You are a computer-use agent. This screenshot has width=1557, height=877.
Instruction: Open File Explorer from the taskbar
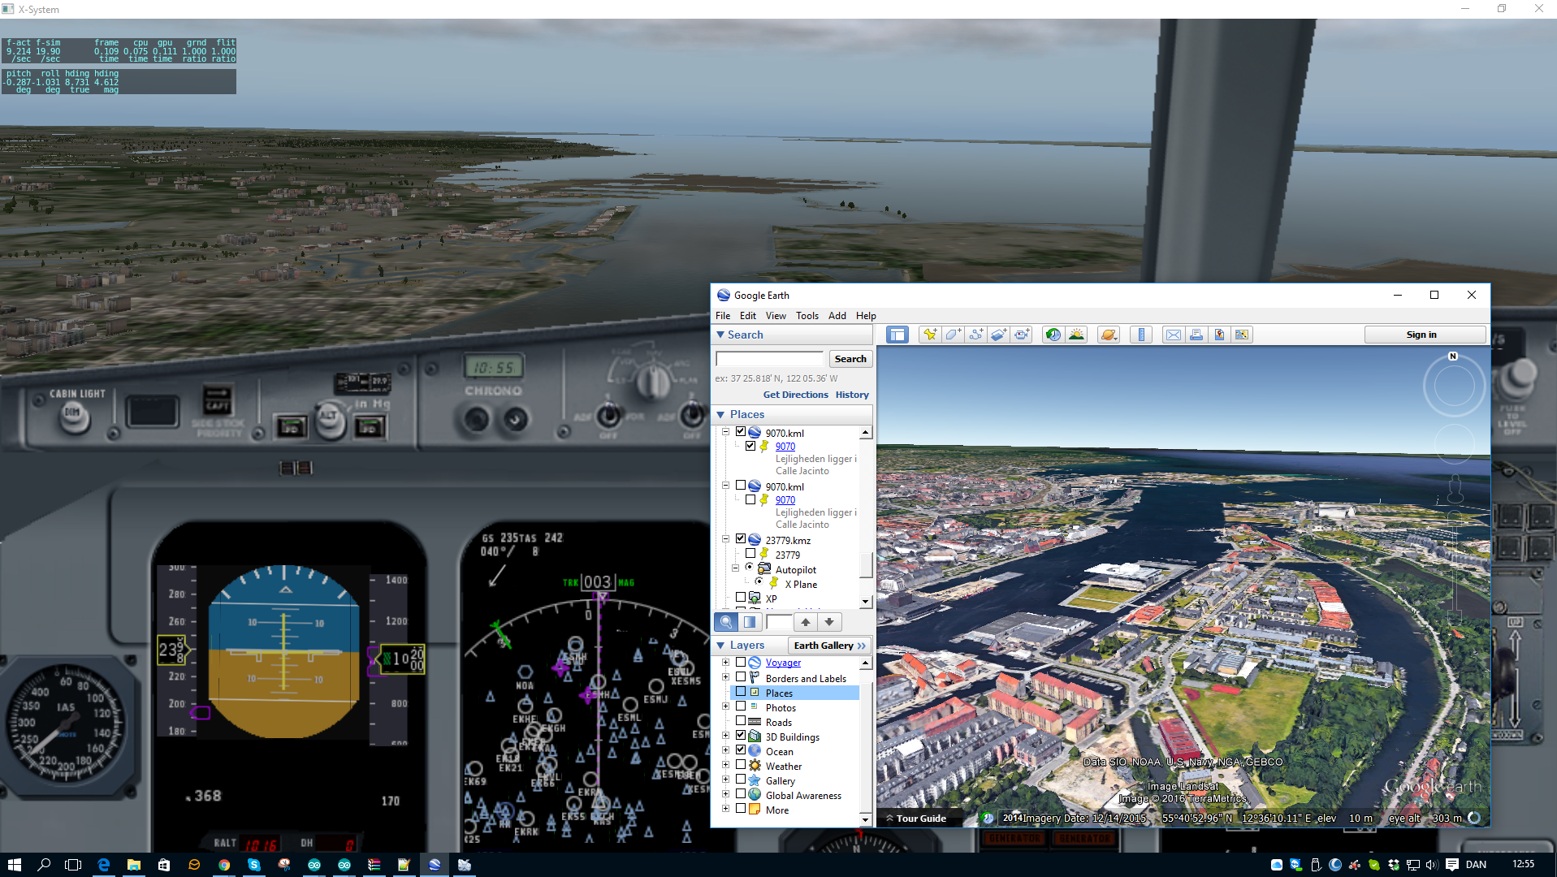pos(134,865)
